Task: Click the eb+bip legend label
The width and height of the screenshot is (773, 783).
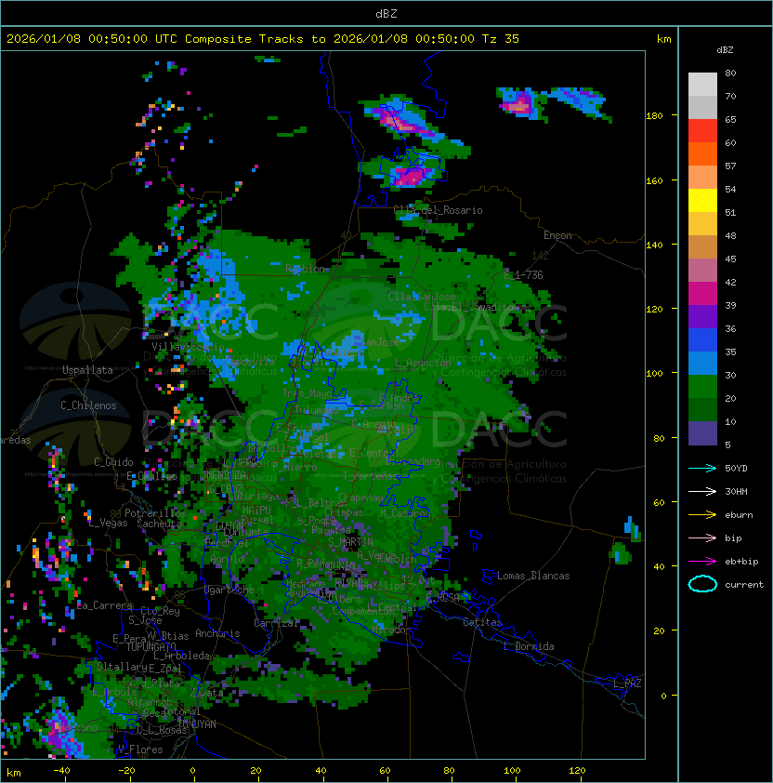Action: click(x=741, y=562)
